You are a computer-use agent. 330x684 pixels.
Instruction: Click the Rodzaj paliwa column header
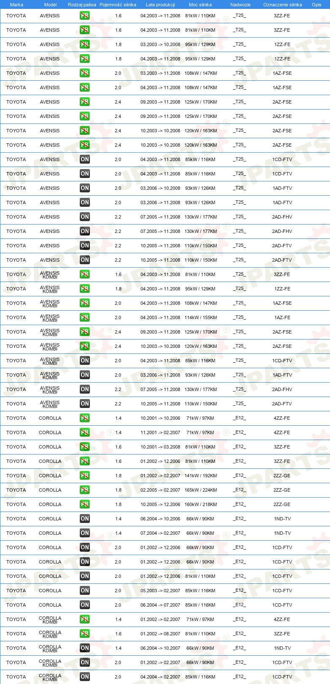(x=82, y=5)
